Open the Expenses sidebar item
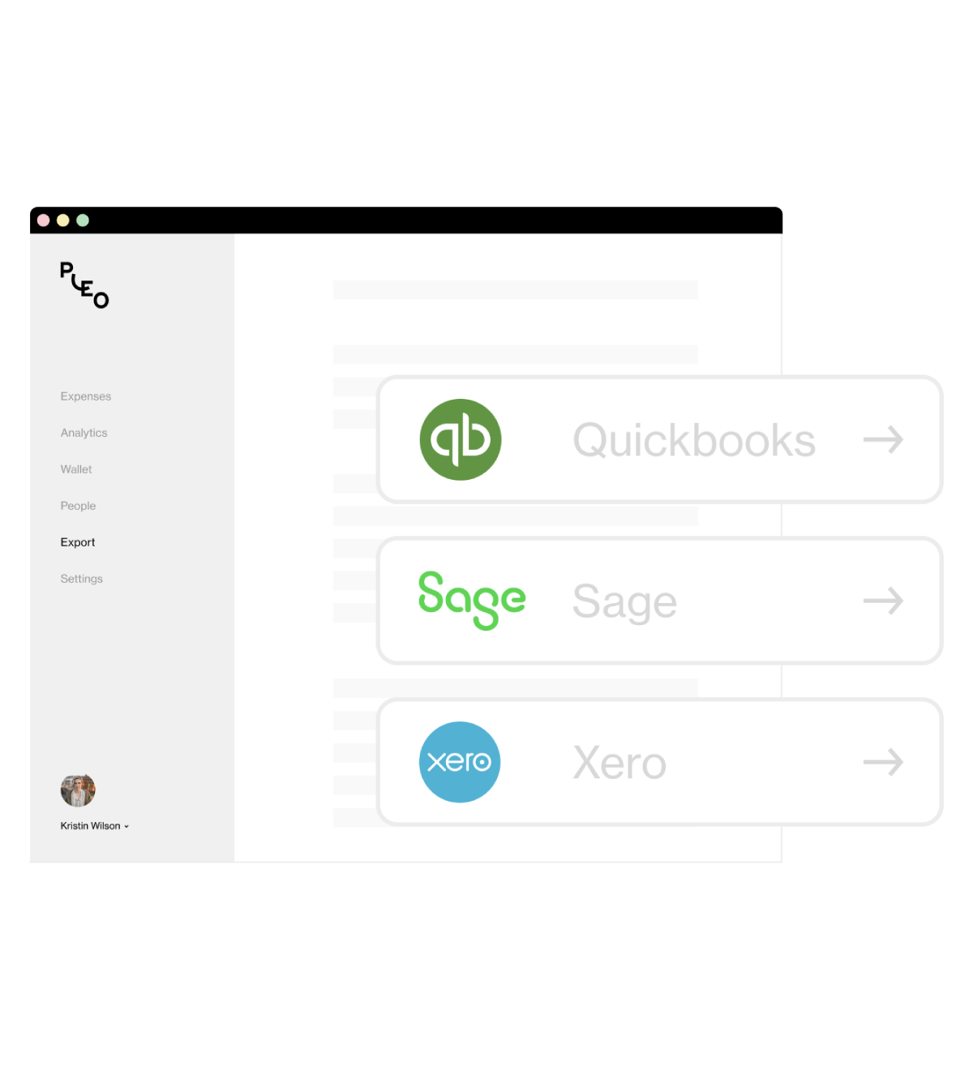The height and width of the screenshot is (1070, 973). click(x=86, y=396)
